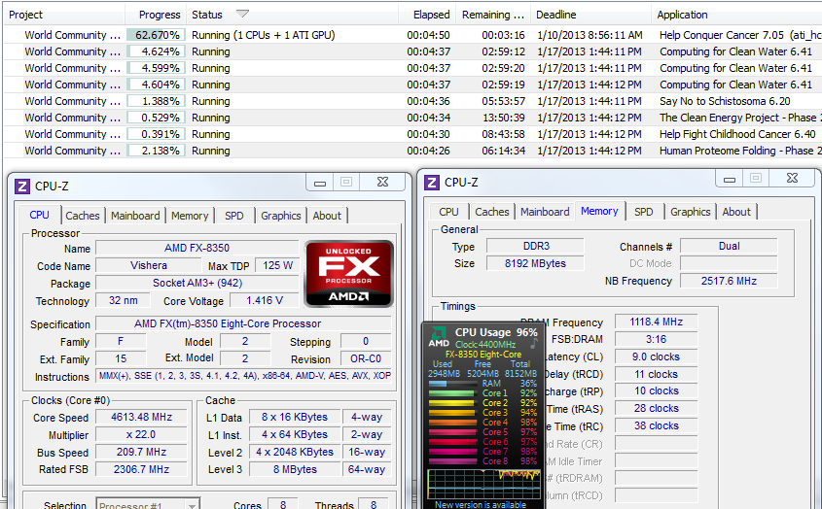The height and width of the screenshot is (509, 822).
Task: Click the 3:16 FSB:DRAM ratio value
Action: 656,339
